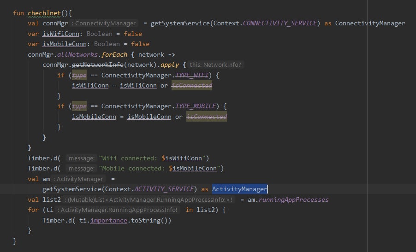Click the "(Mutable)List<ActivityManager.RunningAppProcessInfo!>!" hint

149,200
